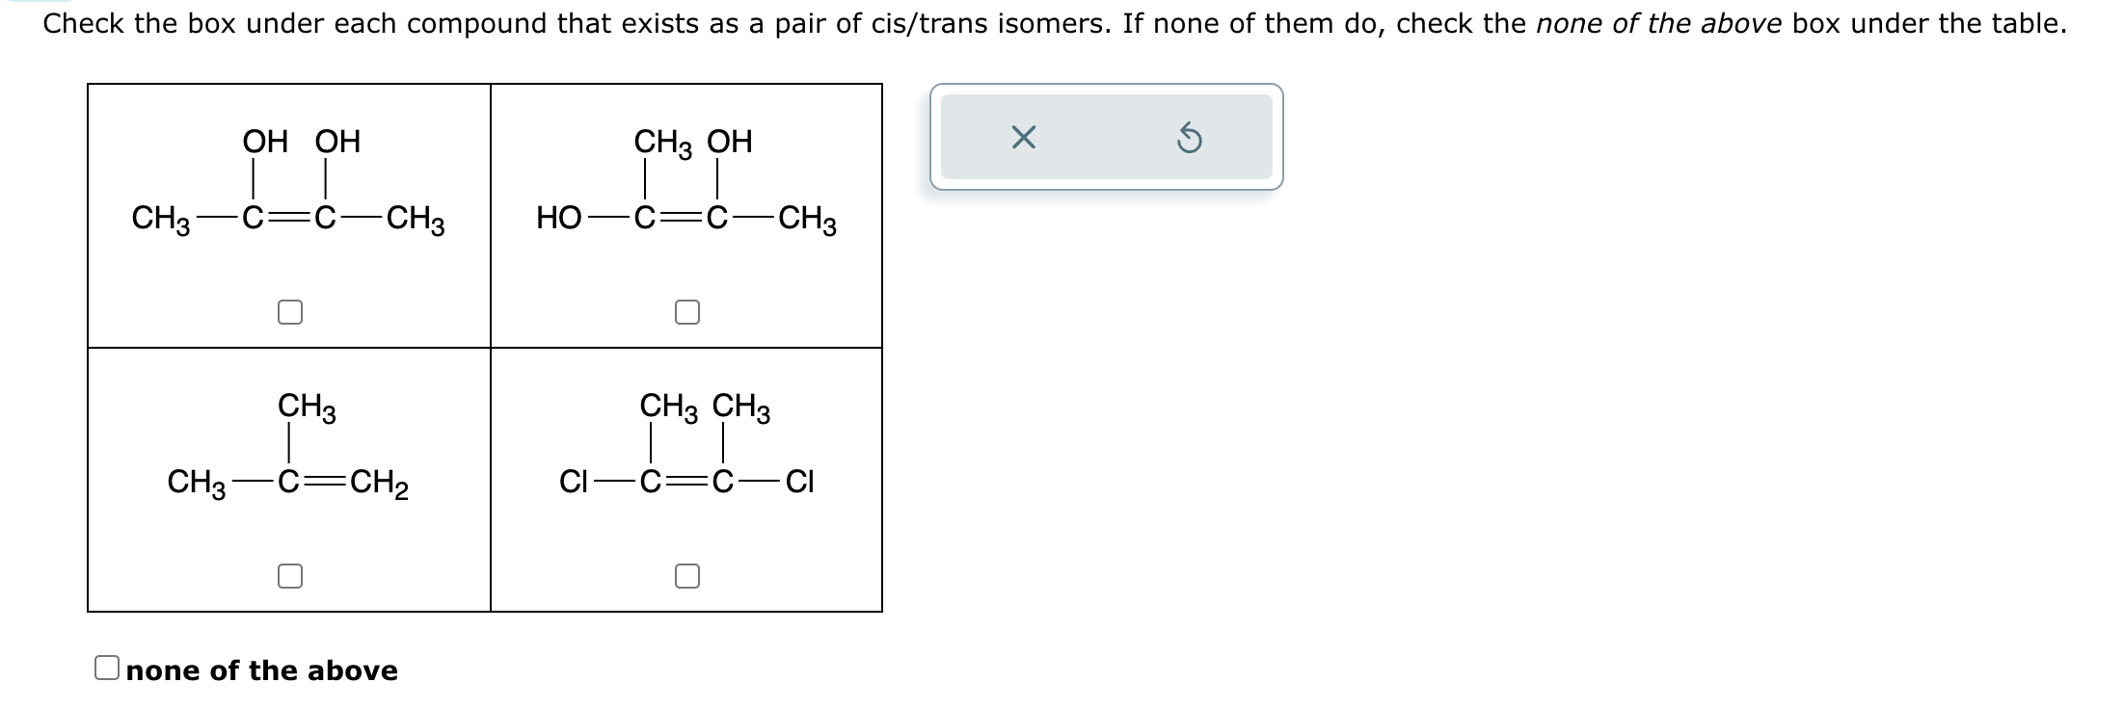Enable the checkbox under Cl-C(CH3)=C(CH3)-Cl

point(688,577)
